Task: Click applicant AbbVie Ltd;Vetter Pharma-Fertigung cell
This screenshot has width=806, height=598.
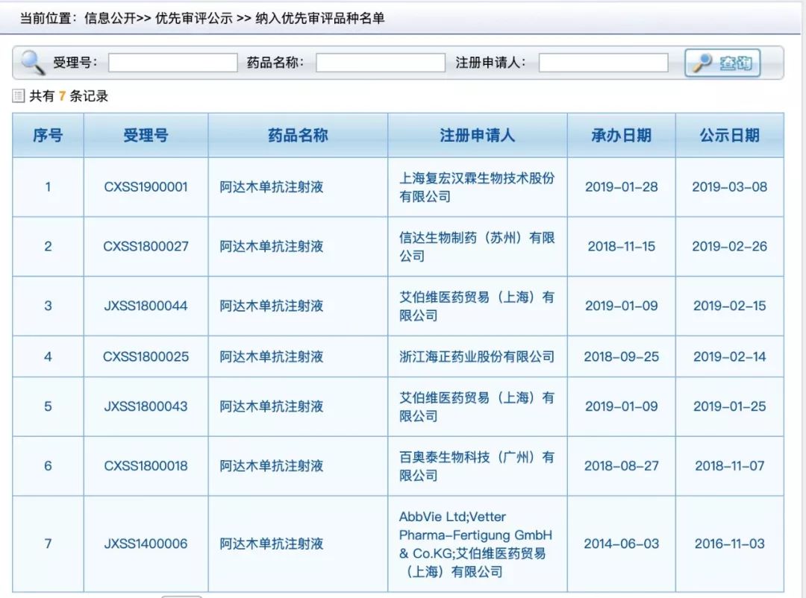Action: coord(476,544)
